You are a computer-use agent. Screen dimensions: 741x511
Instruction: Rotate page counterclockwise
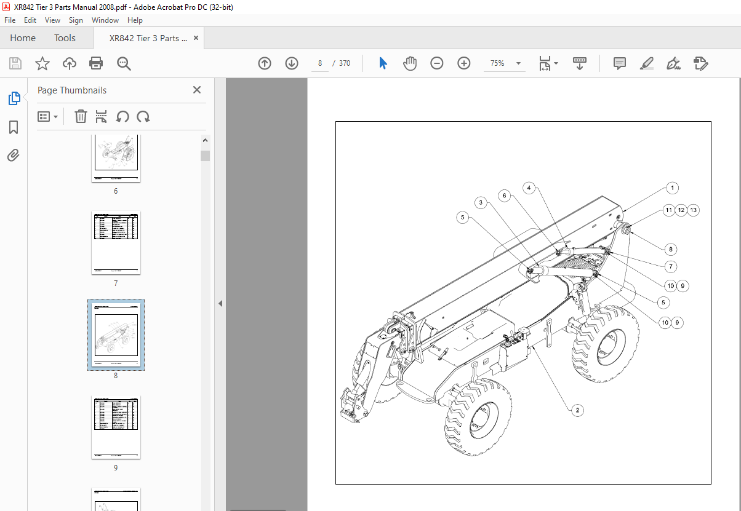tap(122, 116)
